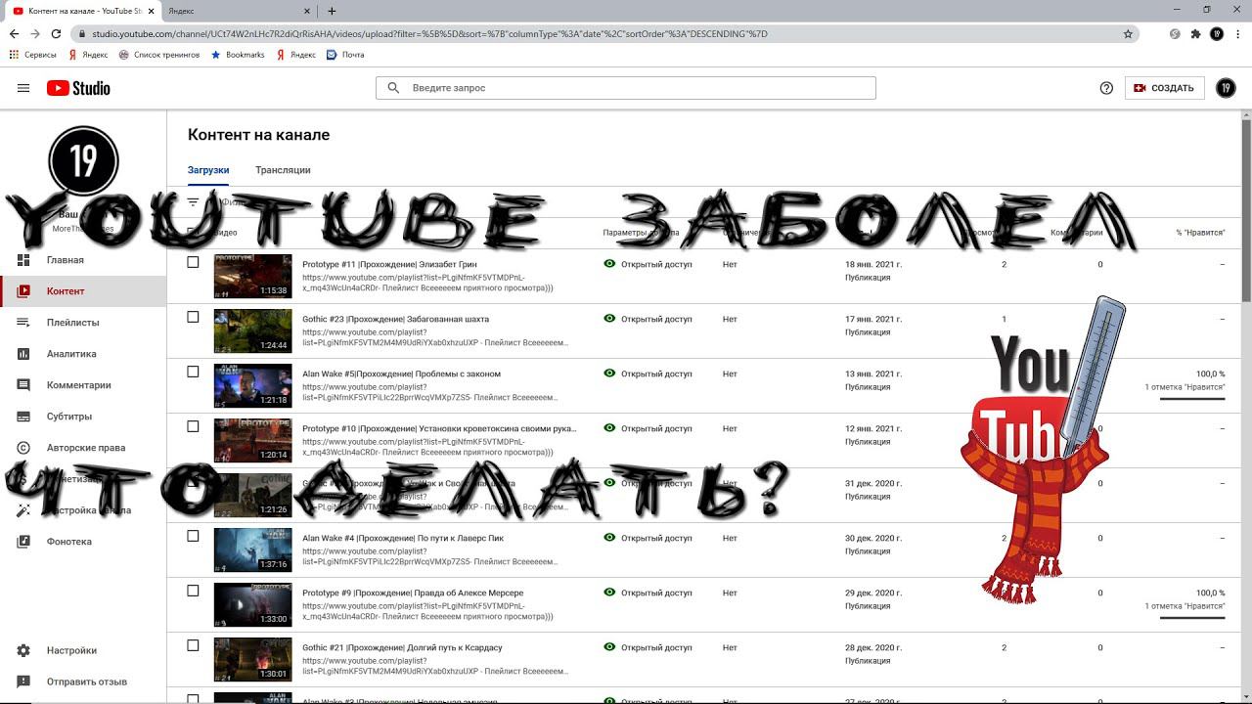The height and width of the screenshot is (704, 1252).
Task: Change Открытый доступ visibility for Gothic #21
Action: point(648,647)
